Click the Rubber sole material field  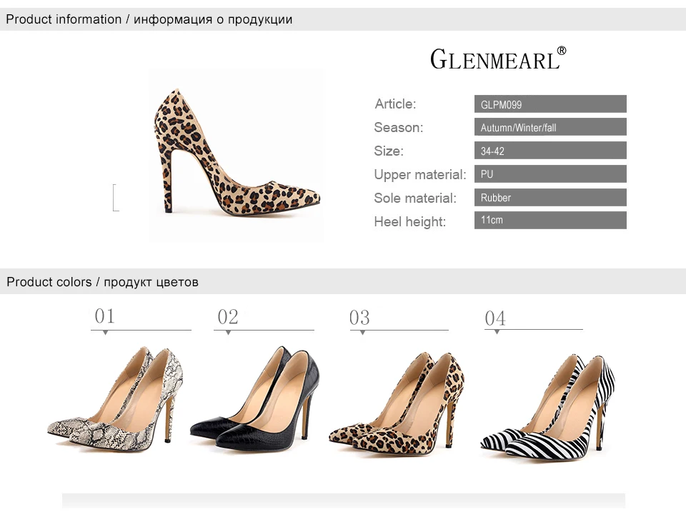point(550,198)
